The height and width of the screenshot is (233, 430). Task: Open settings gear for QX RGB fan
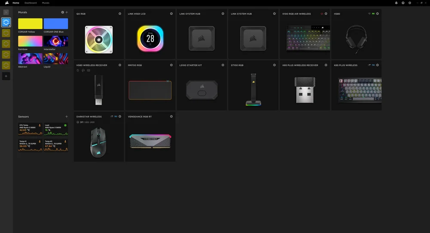tap(120, 14)
